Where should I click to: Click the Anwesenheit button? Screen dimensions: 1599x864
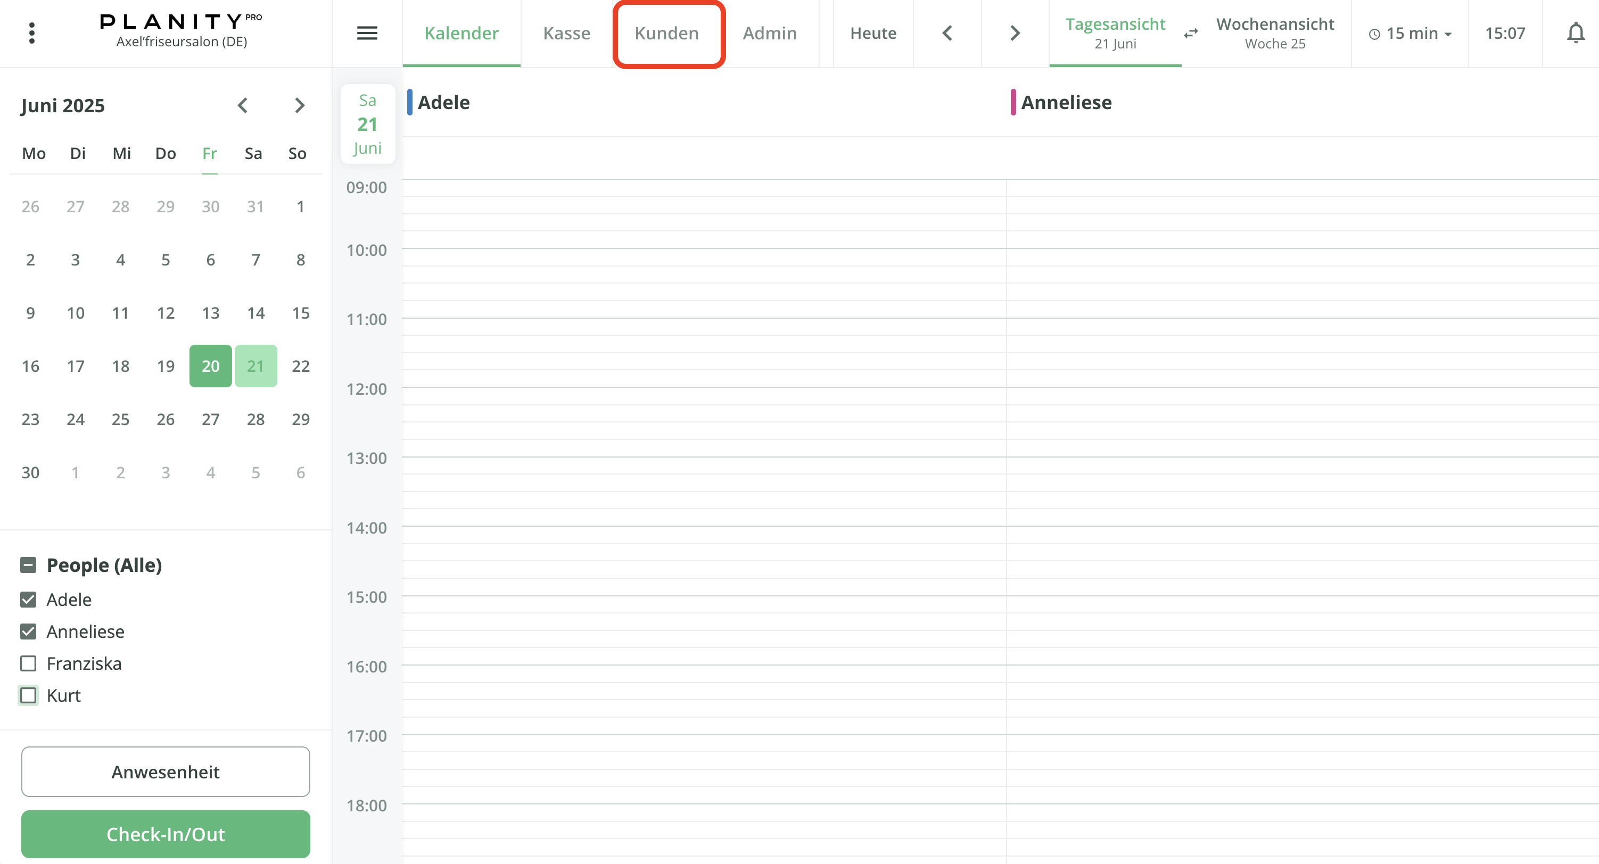coord(165,771)
